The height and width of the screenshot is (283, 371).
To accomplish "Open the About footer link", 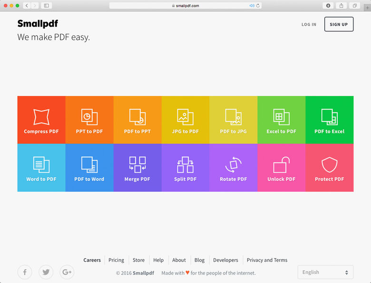I will click(x=179, y=260).
